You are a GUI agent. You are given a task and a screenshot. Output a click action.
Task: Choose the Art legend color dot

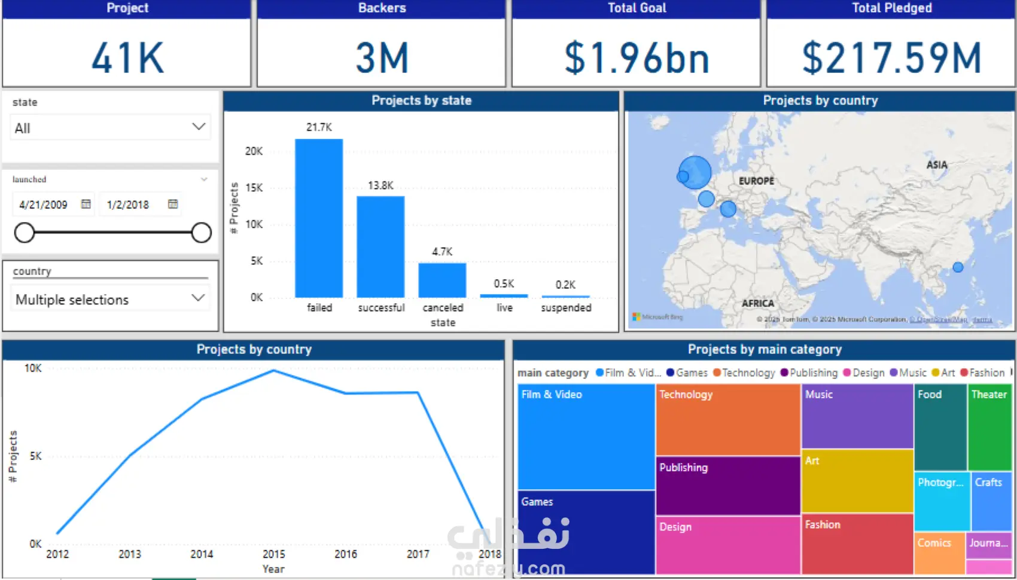[936, 373]
